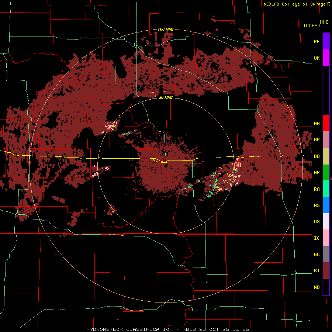Click the RF purple legend swatch

tap(326, 41)
